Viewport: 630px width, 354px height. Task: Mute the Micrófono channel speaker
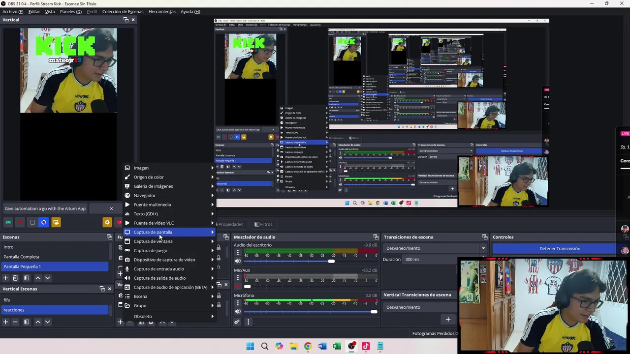(238, 311)
